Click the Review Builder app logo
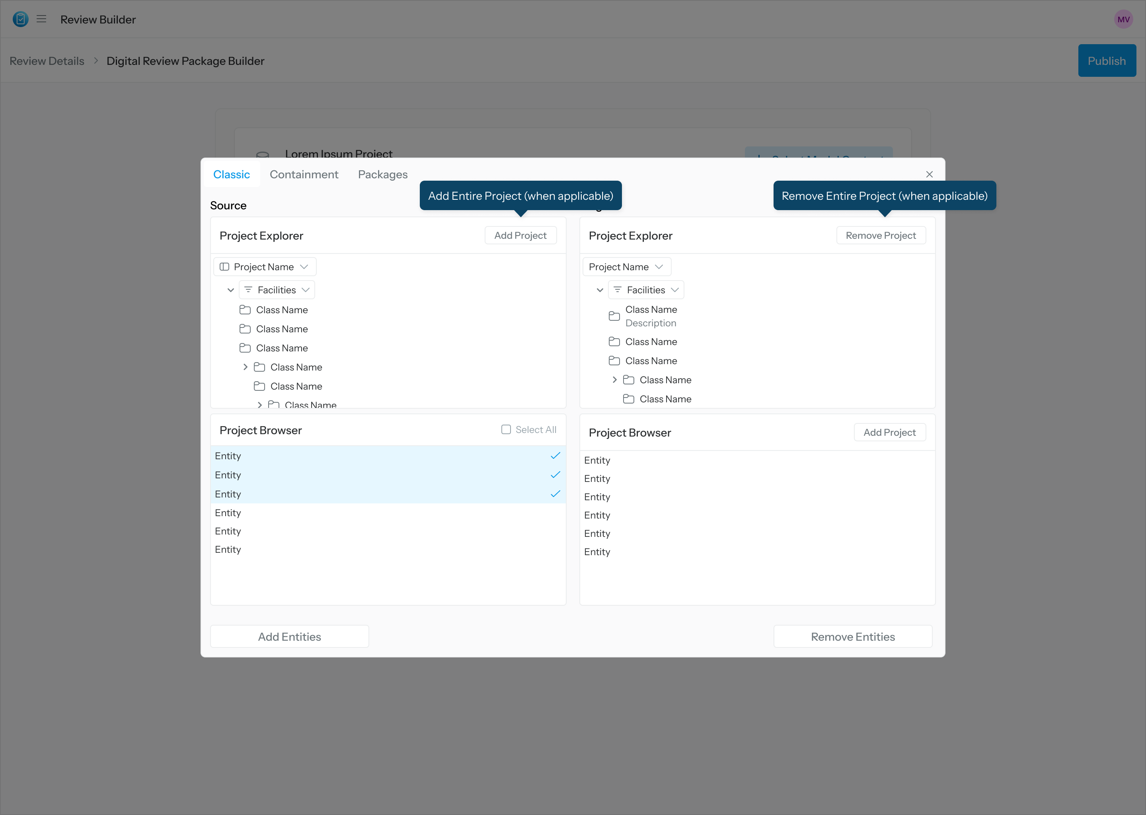 pyautogui.click(x=20, y=19)
